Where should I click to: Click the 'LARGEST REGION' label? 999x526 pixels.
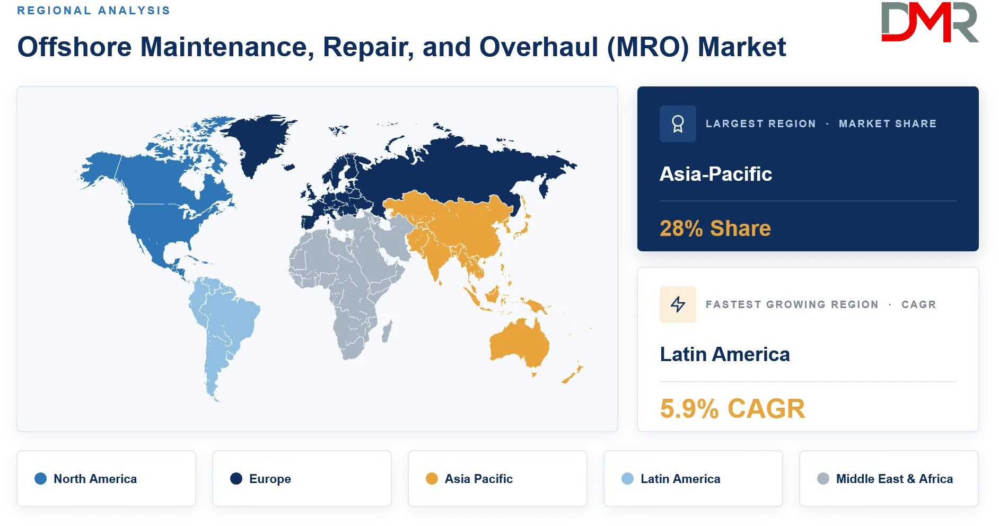(x=760, y=124)
